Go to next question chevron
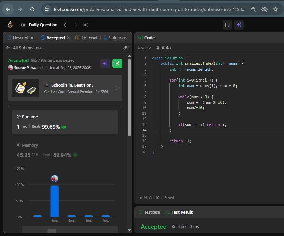Viewport: 284px width, 236px height. [75, 25]
